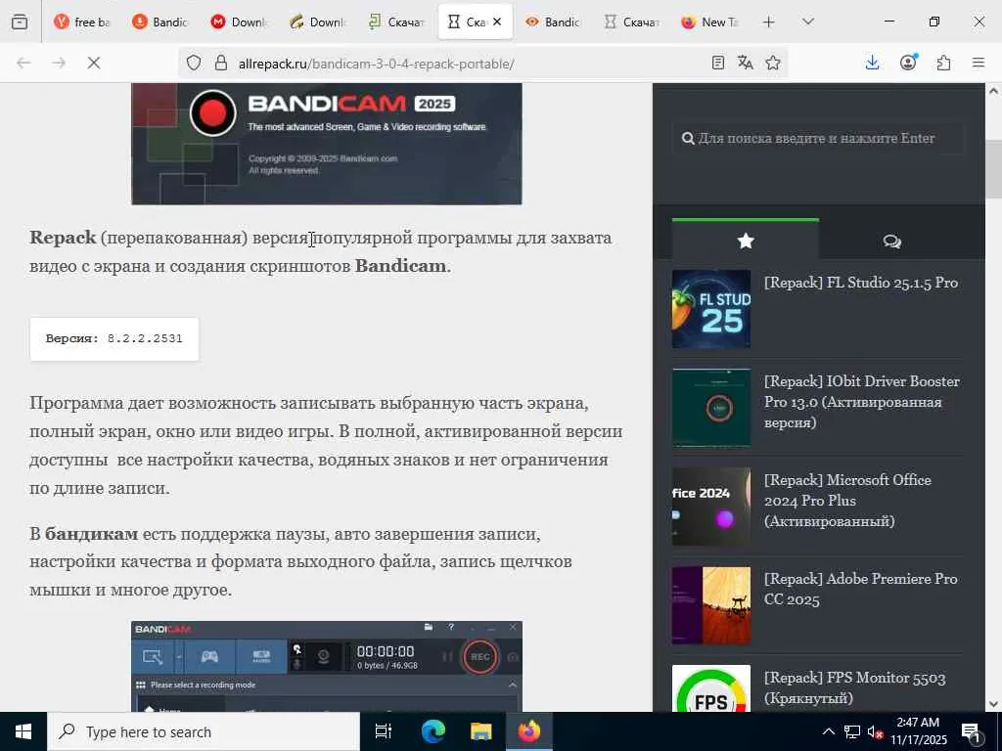
Task: Click the page vertical scrollbar thumb
Action: (993, 168)
